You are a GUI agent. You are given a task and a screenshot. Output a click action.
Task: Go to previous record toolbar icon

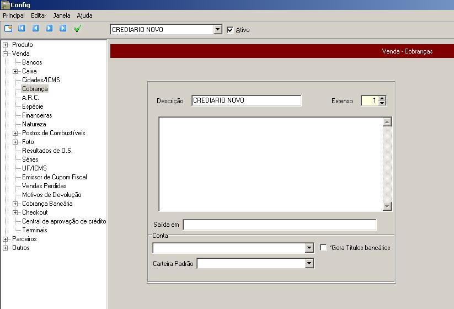point(35,28)
